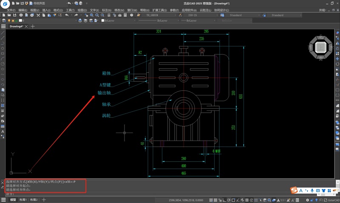Click the layer 0 white color swatch
This screenshot has height=203, width=340.
click(x=20, y=20)
